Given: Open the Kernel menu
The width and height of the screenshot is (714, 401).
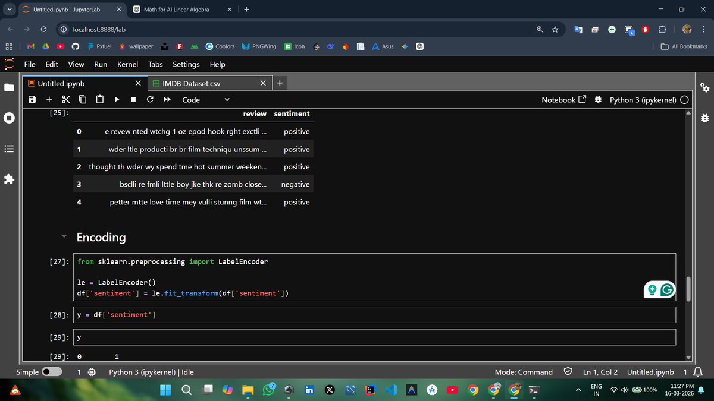Looking at the screenshot, I should tap(127, 64).
